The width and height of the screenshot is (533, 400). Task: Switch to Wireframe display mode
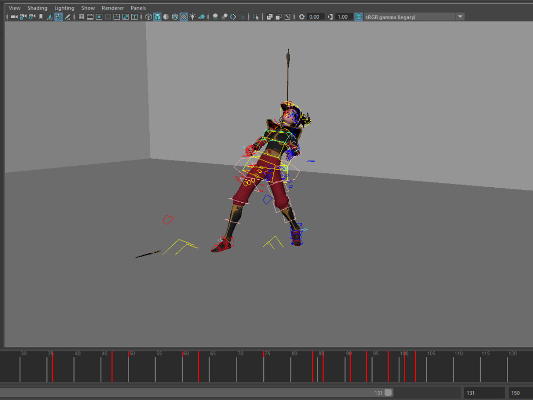[x=148, y=17]
